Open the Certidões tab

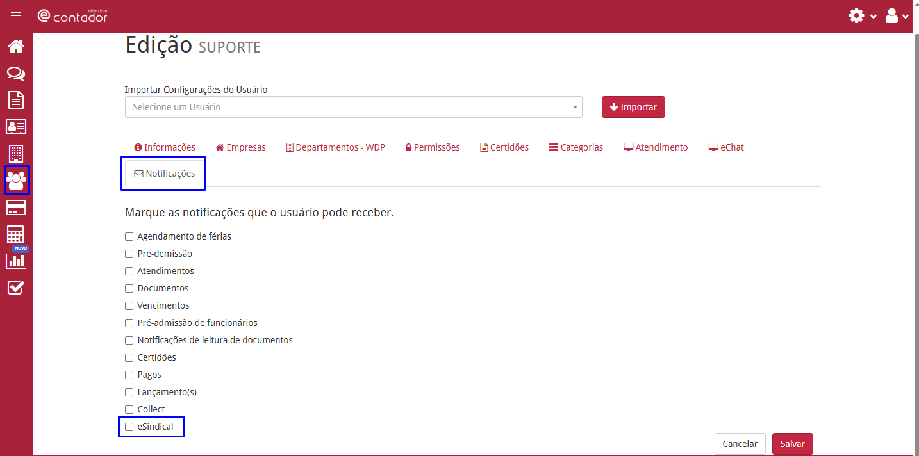point(504,147)
